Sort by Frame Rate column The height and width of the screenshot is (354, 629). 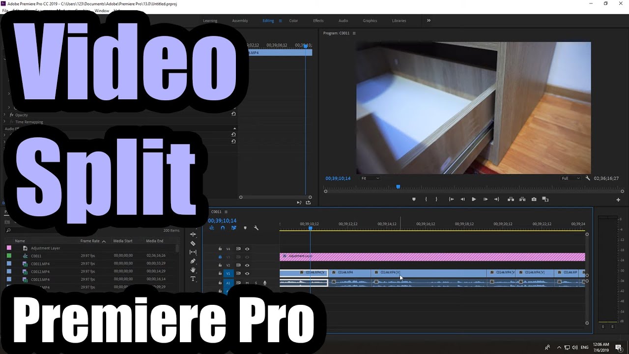(x=90, y=241)
